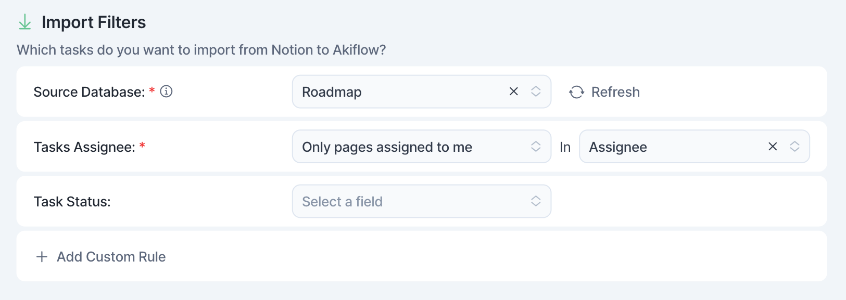Click chevrons icon in Task Status field

click(x=536, y=201)
